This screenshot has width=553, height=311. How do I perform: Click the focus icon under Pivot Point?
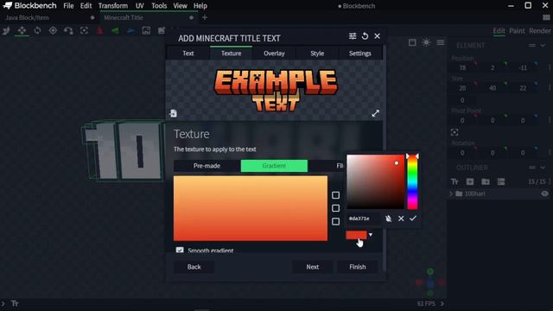(x=454, y=132)
